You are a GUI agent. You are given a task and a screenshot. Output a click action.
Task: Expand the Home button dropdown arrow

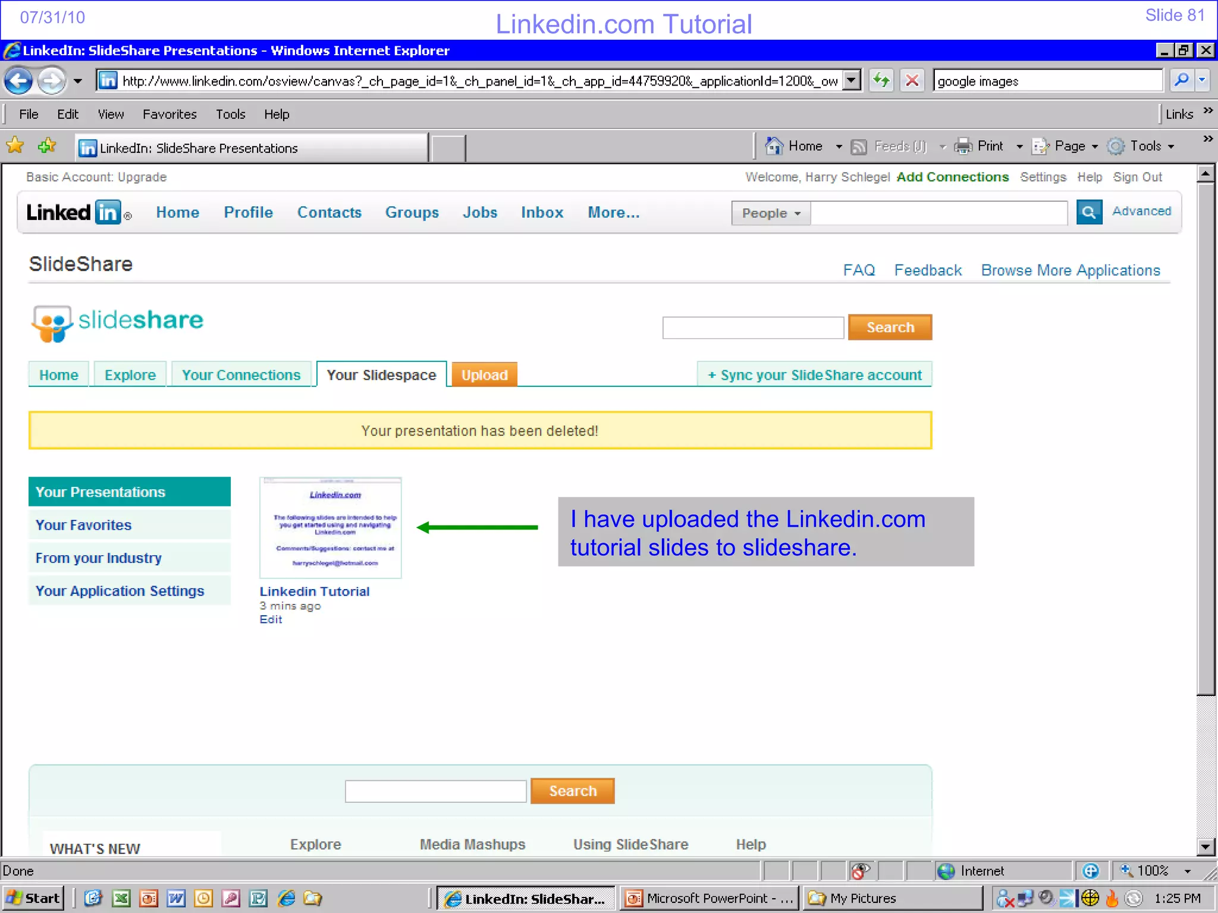click(839, 147)
